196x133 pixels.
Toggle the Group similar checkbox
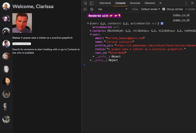coord(164,9)
